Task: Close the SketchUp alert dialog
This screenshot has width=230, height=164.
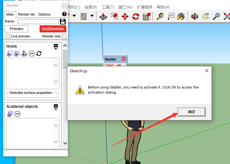Action: click(207, 71)
